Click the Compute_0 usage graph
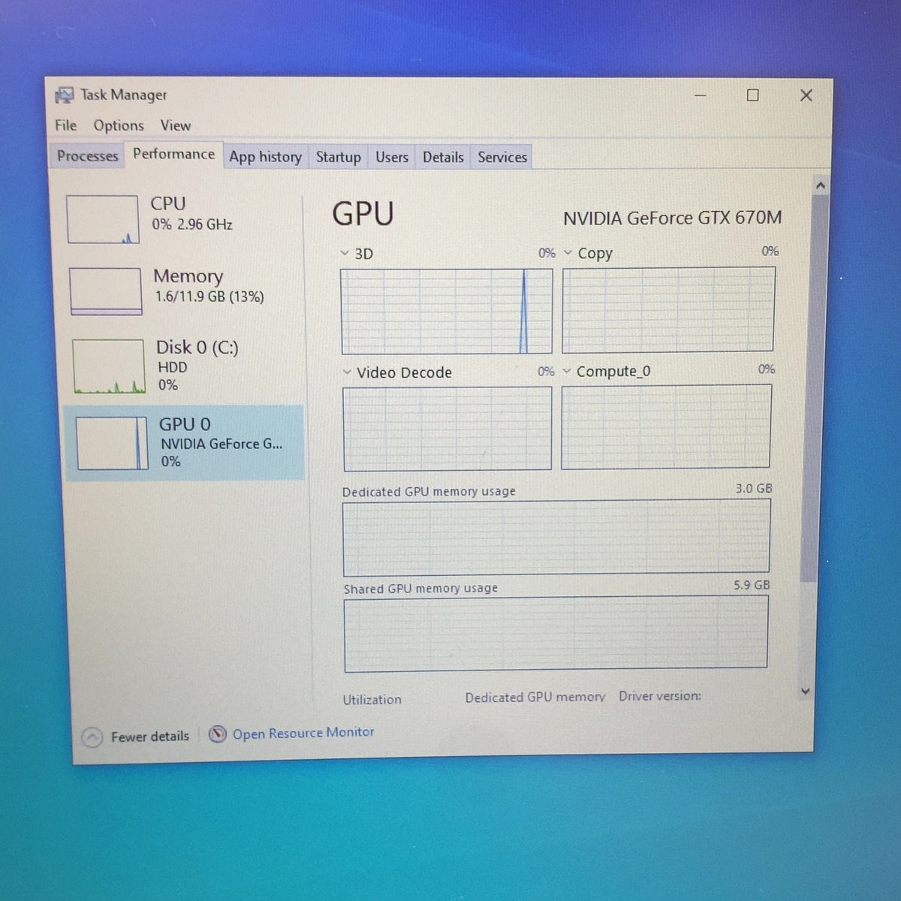This screenshot has height=901, width=901. (667, 427)
